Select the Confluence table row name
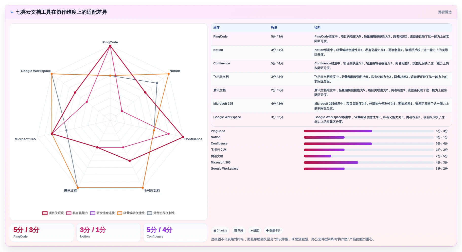The height and width of the screenshot is (252, 462). pyautogui.click(x=222, y=63)
